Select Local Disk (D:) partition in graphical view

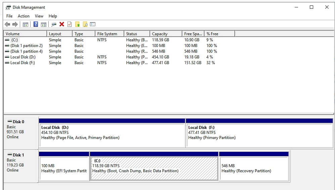click(x=112, y=133)
